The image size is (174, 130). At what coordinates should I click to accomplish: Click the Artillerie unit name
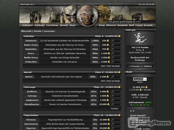pyautogui.click(x=32, y=92)
